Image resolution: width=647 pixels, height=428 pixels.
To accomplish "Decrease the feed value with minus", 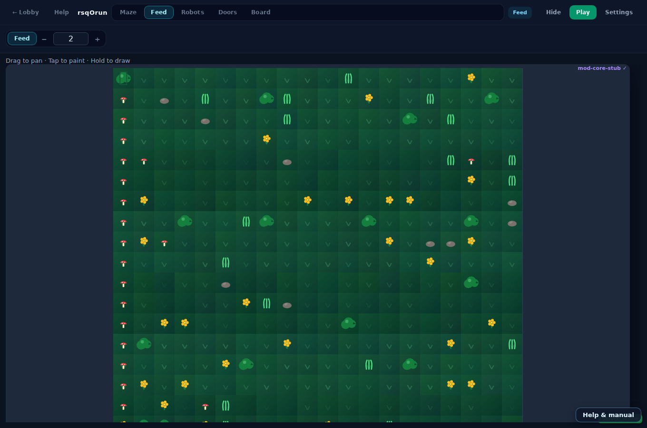I will point(44,39).
